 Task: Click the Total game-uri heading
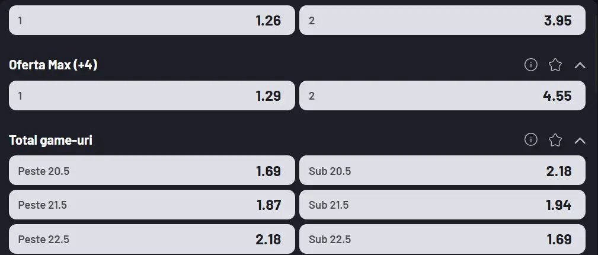click(50, 141)
